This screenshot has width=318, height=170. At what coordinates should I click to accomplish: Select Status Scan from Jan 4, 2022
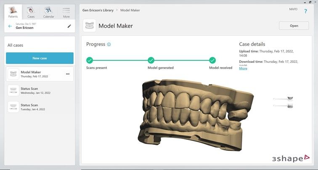pyautogui.click(x=40, y=107)
